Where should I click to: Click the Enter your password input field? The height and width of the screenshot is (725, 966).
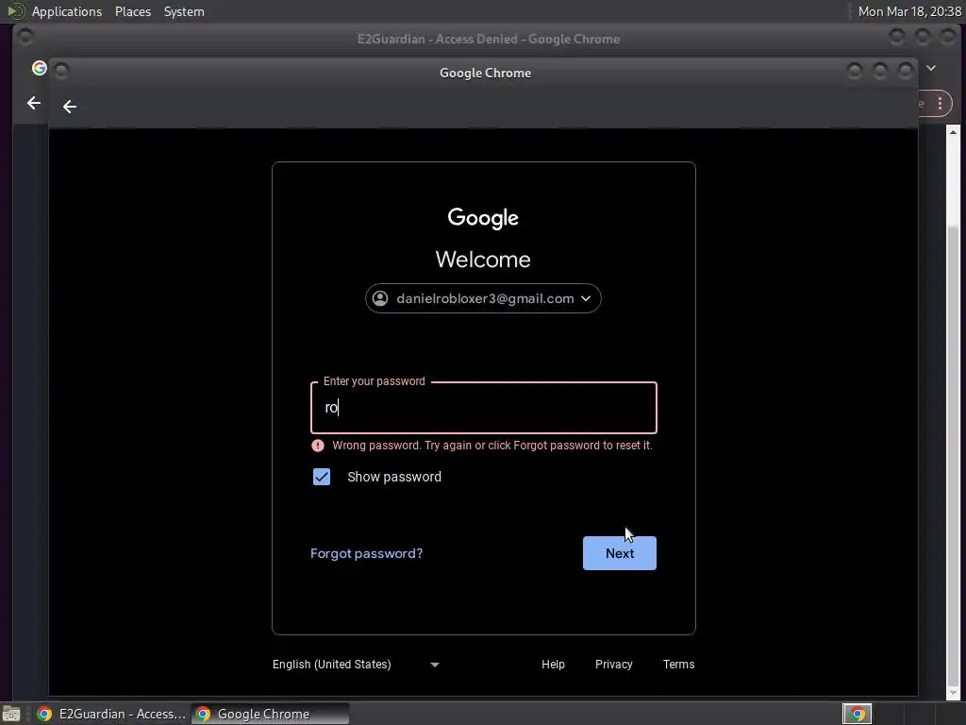[x=484, y=408]
